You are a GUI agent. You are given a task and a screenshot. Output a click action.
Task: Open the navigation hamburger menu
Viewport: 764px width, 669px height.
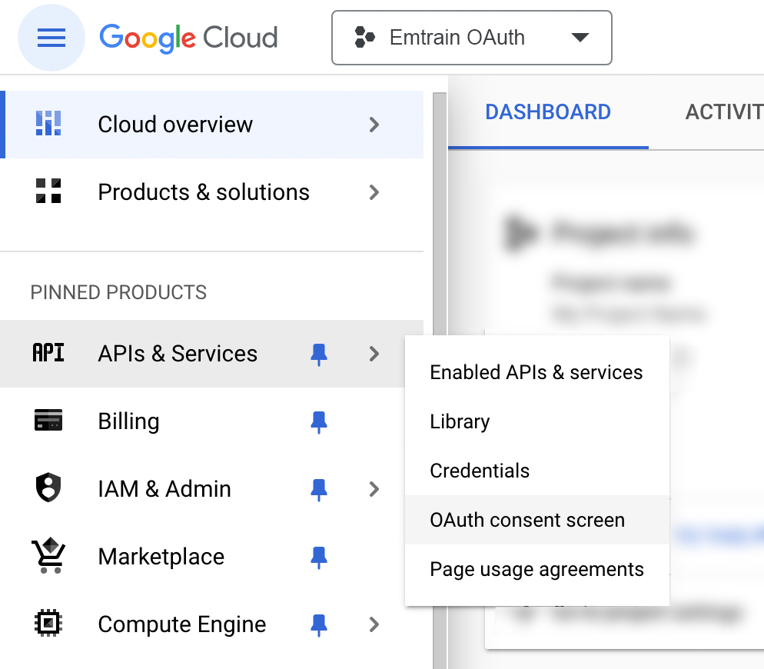pyautogui.click(x=51, y=37)
